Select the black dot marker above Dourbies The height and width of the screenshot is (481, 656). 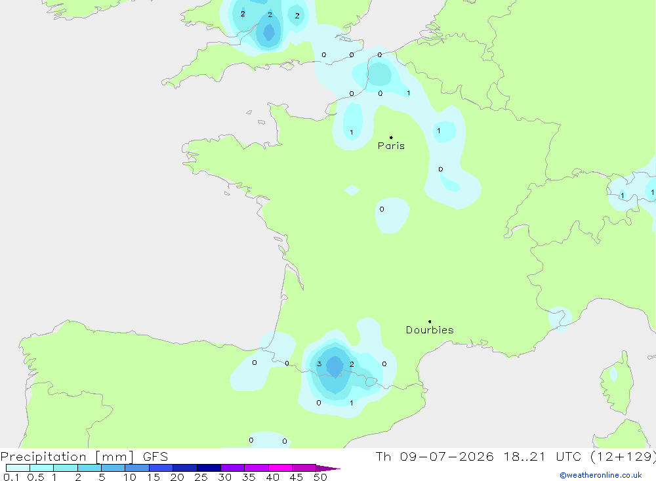(x=430, y=322)
